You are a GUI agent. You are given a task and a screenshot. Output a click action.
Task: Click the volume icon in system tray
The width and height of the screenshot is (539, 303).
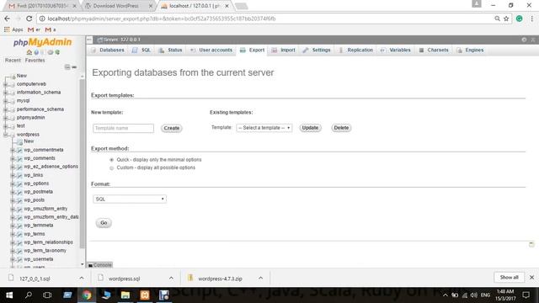point(474,295)
